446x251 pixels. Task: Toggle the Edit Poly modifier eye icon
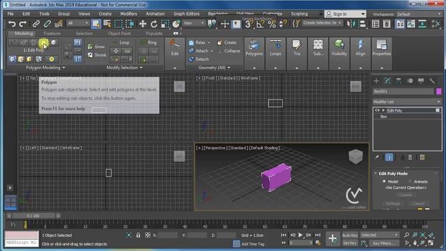[377, 110]
